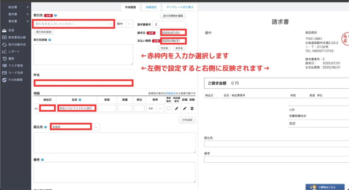Click the 行を追加 button
This screenshot has height=190, width=349.
(187, 120)
